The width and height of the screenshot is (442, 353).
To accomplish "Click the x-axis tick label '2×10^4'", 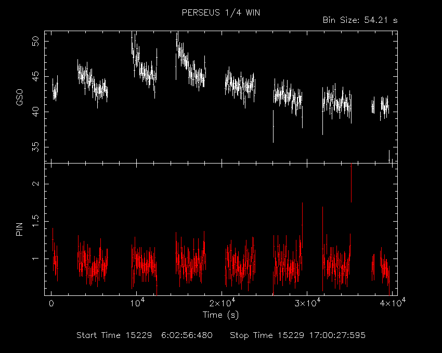I will (x=222, y=303).
